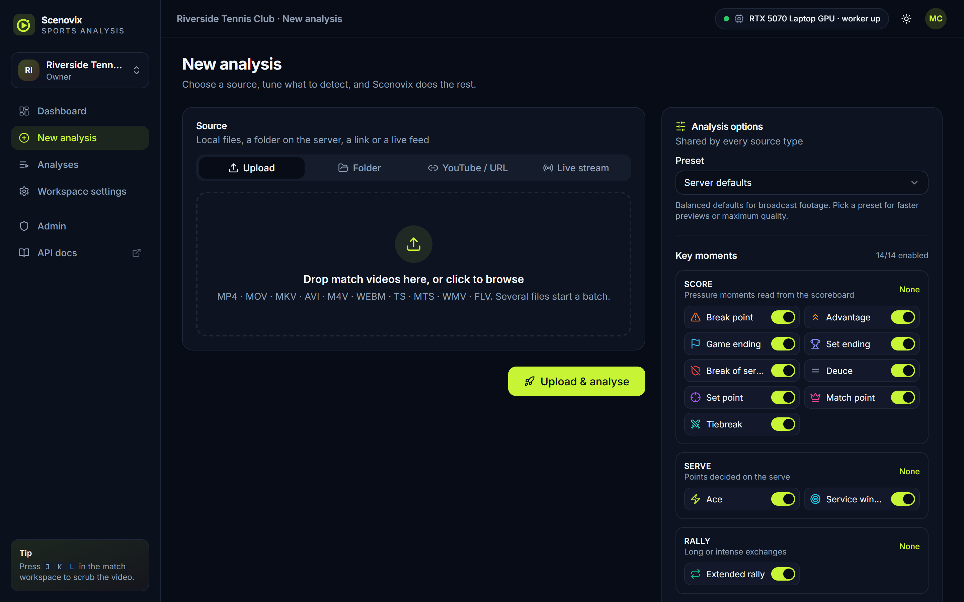Open the Server defaults preset dropdown
Image resolution: width=964 pixels, height=602 pixels.
[x=801, y=183]
